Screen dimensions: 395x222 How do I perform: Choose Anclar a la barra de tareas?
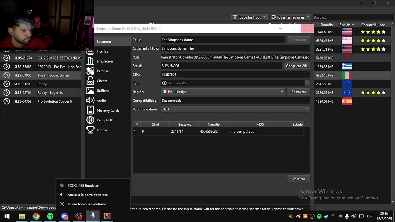[x=93, y=195]
